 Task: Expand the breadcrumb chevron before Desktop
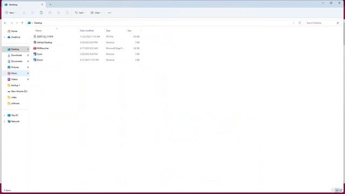(x=32, y=23)
